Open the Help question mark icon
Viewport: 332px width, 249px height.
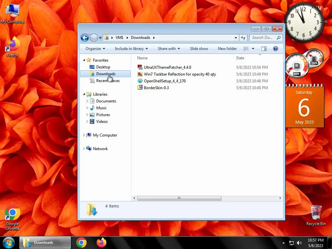(276, 49)
